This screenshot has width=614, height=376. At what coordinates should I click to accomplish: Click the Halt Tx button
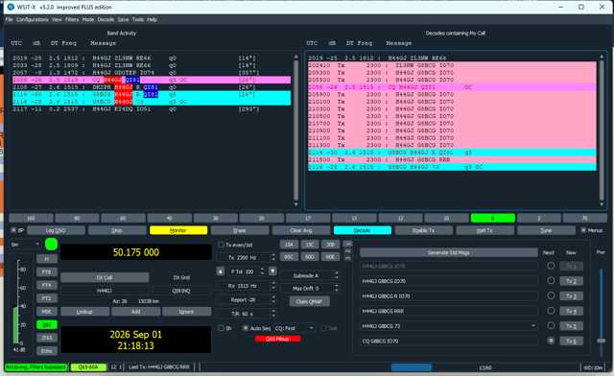coord(484,230)
